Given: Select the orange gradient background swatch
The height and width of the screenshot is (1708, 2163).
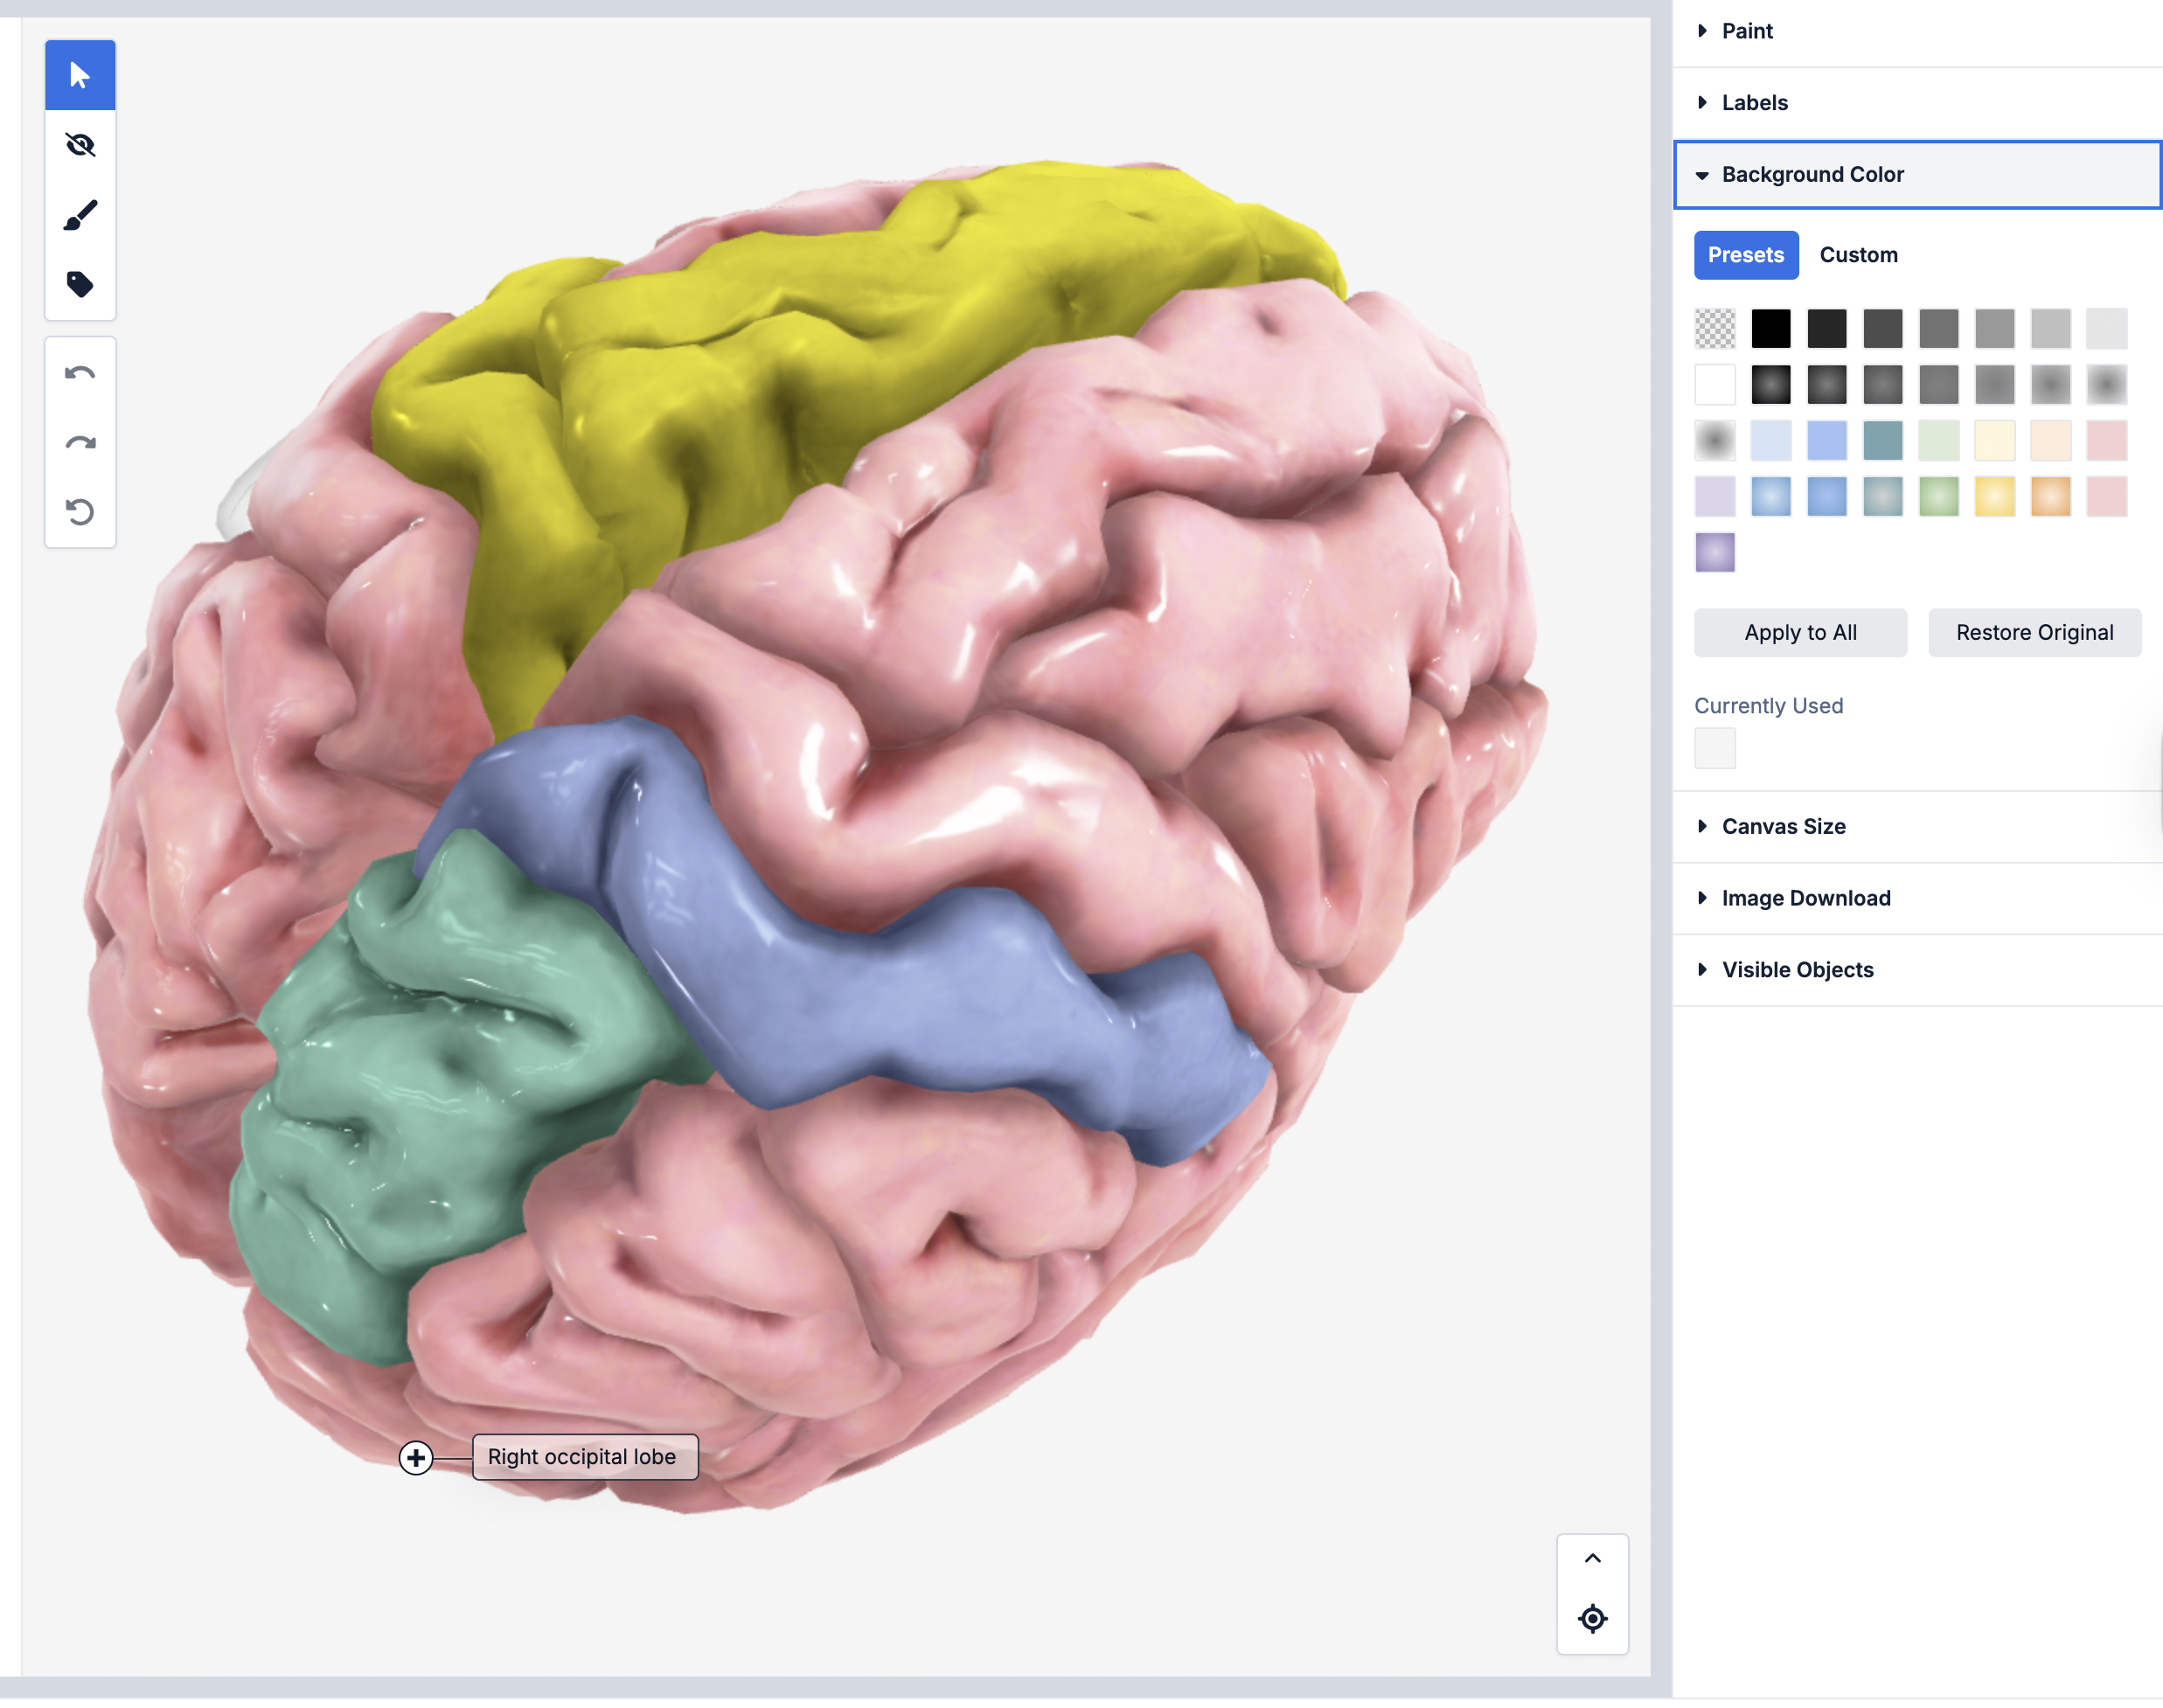Looking at the screenshot, I should pyautogui.click(x=2051, y=497).
